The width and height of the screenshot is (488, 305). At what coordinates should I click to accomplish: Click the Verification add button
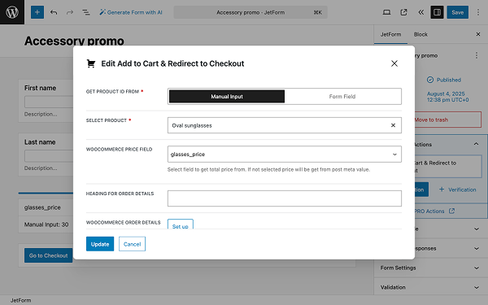point(457,190)
